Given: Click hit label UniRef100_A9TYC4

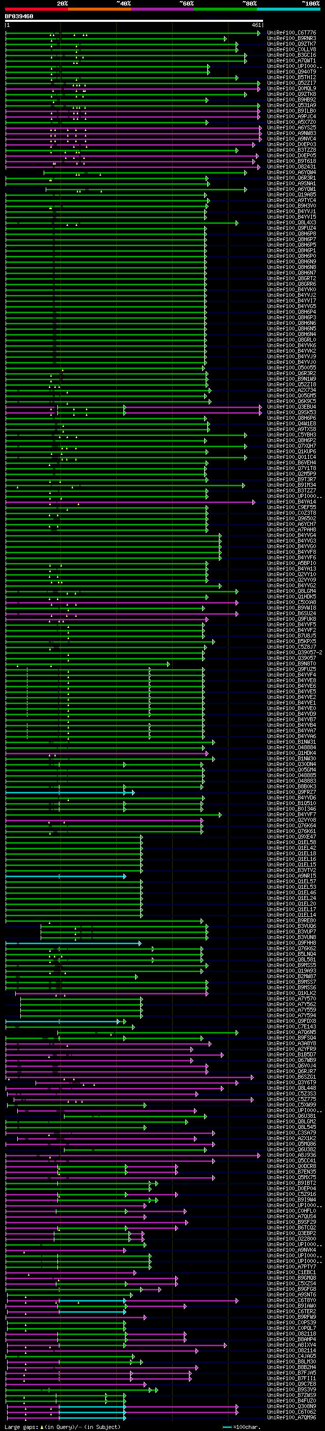Looking at the screenshot, I should tap(291, 200).
